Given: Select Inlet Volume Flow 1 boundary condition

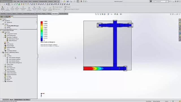Looking at the screenshot, I should [x=14, y=39].
